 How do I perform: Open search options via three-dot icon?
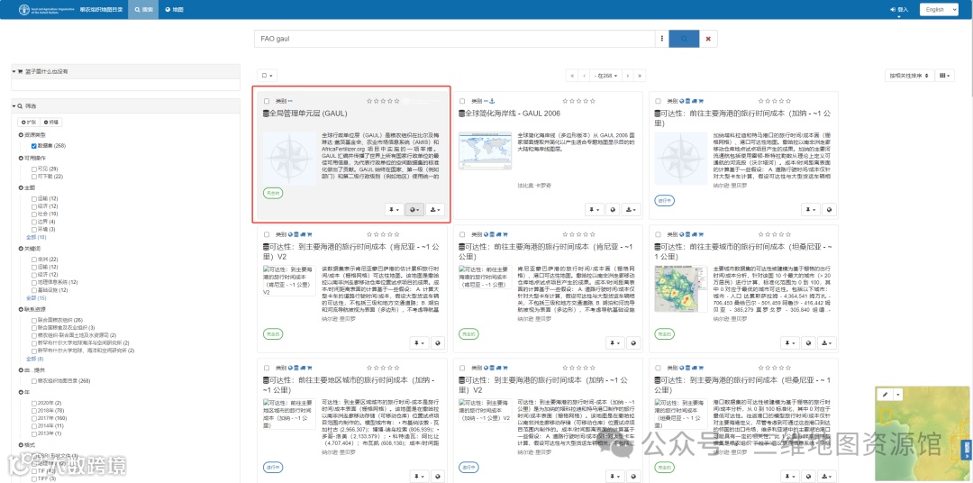tap(662, 39)
